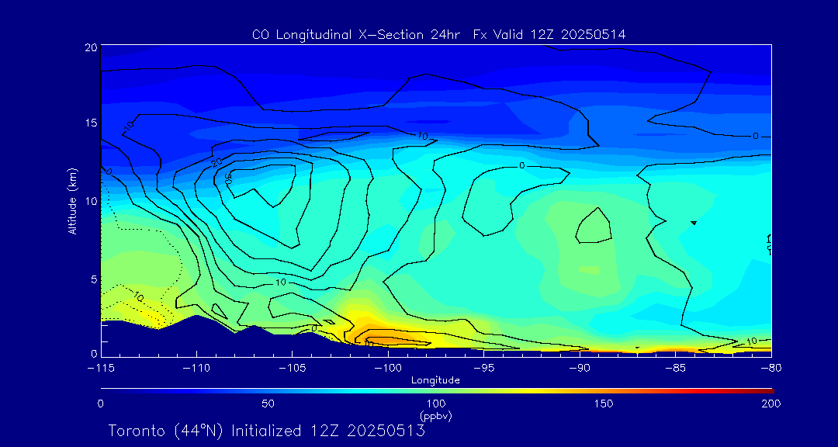Click the '(ppbv)' units label

coord(435,416)
